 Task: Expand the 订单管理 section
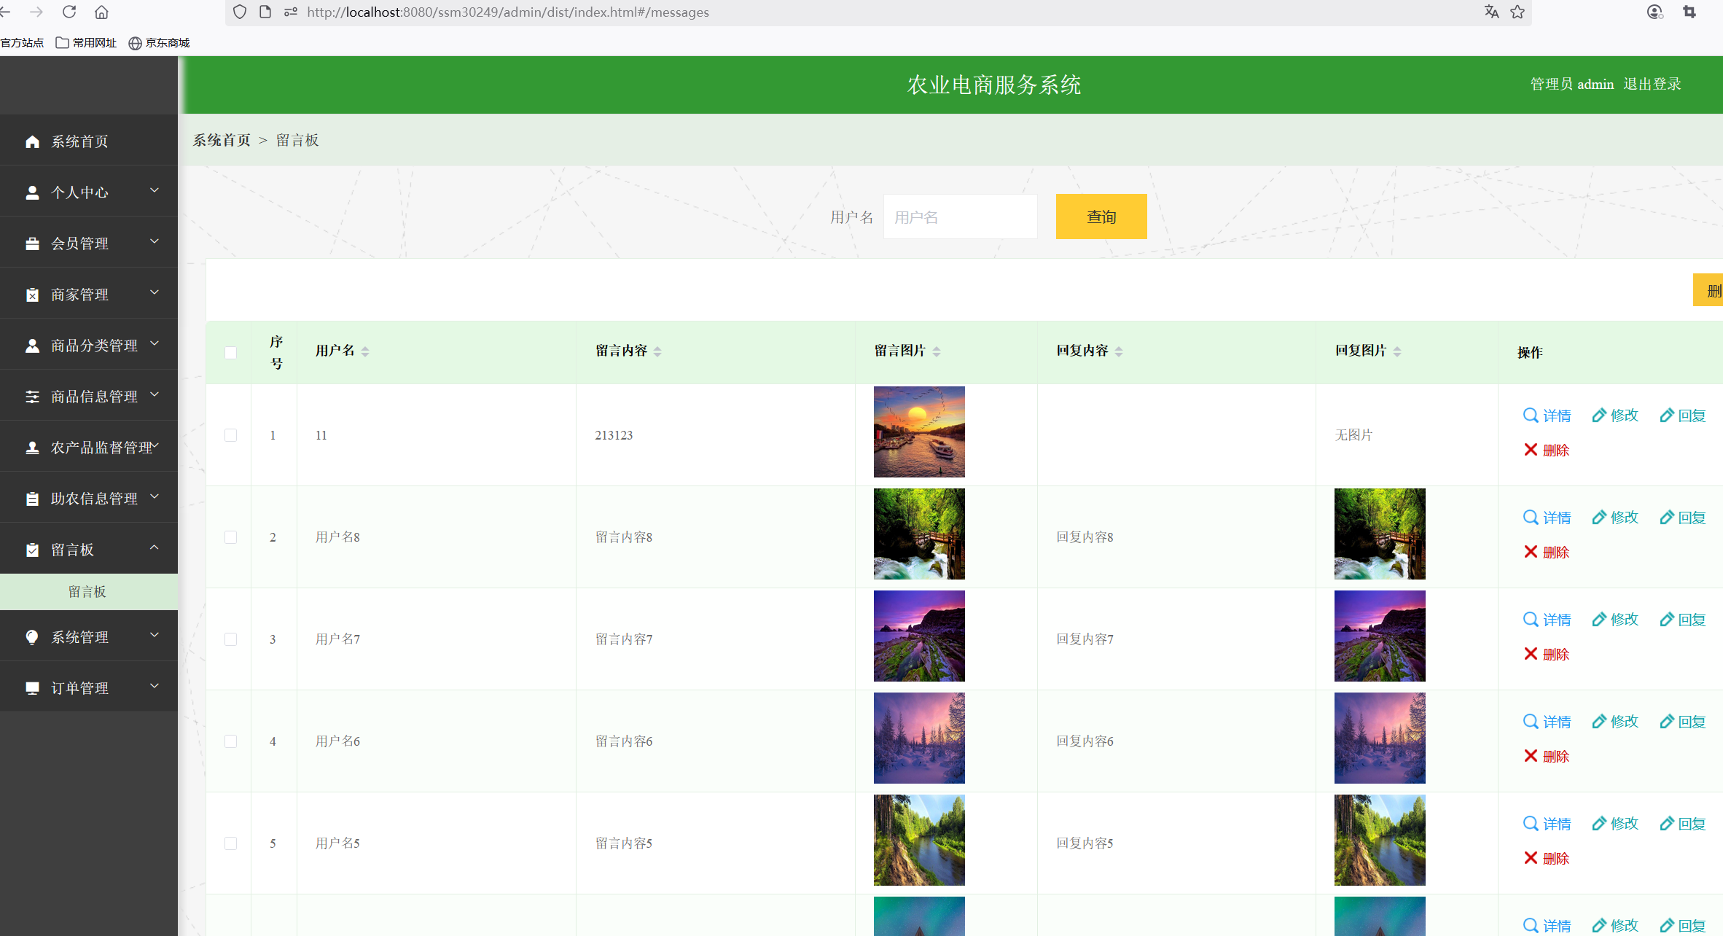click(89, 687)
